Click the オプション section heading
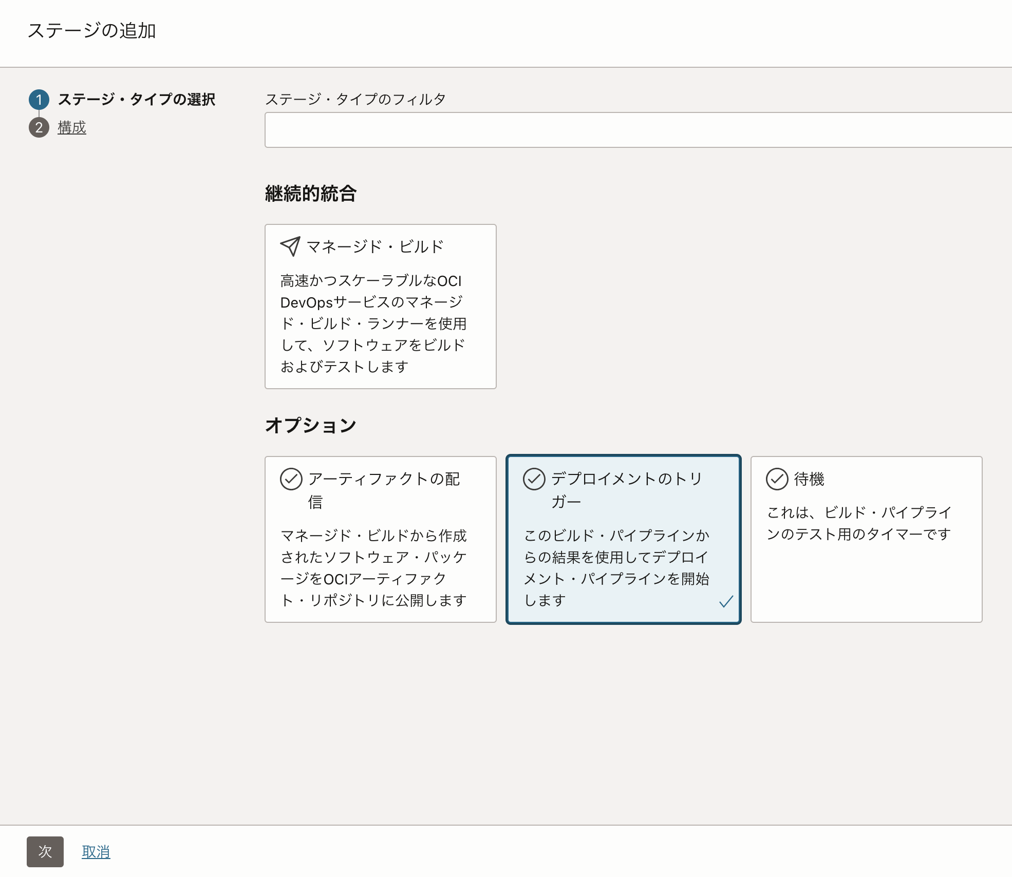The image size is (1012, 877). tap(311, 425)
